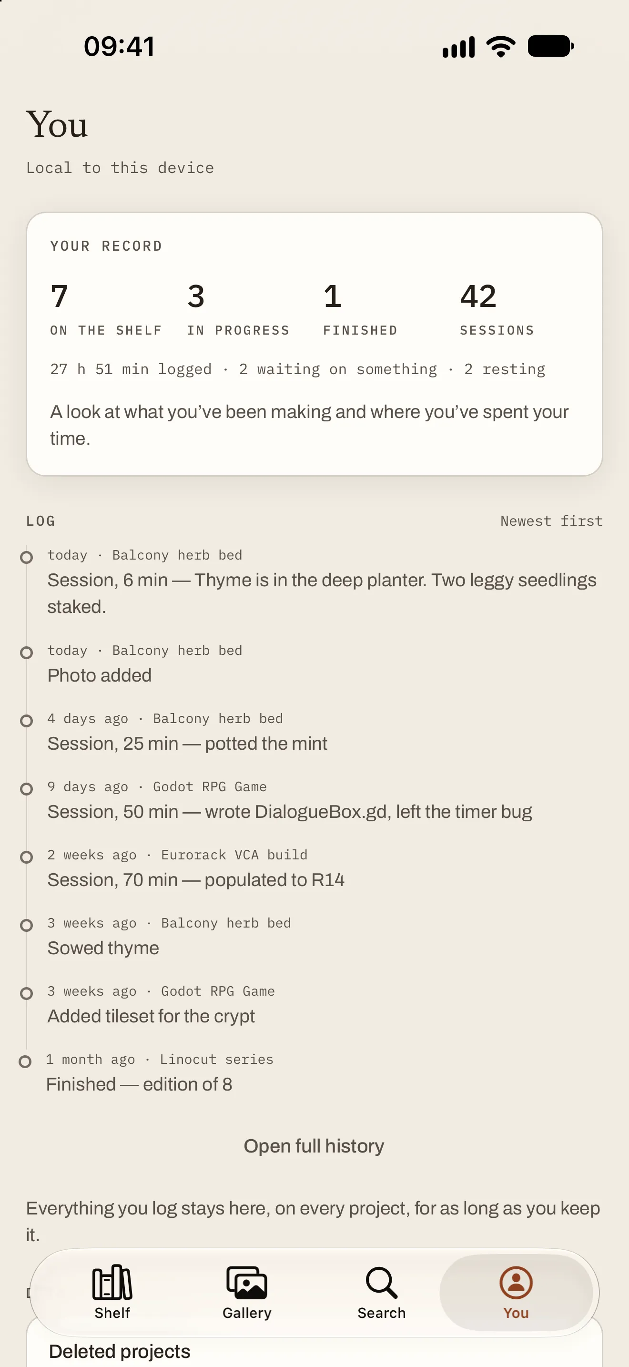Image resolution: width=629 pixels, height=1367 pixels.
Task: Tap the battery status icon
Action: point(551,46)
